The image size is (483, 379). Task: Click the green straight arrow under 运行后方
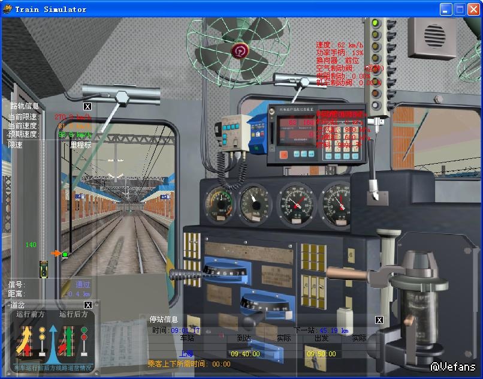69,342
